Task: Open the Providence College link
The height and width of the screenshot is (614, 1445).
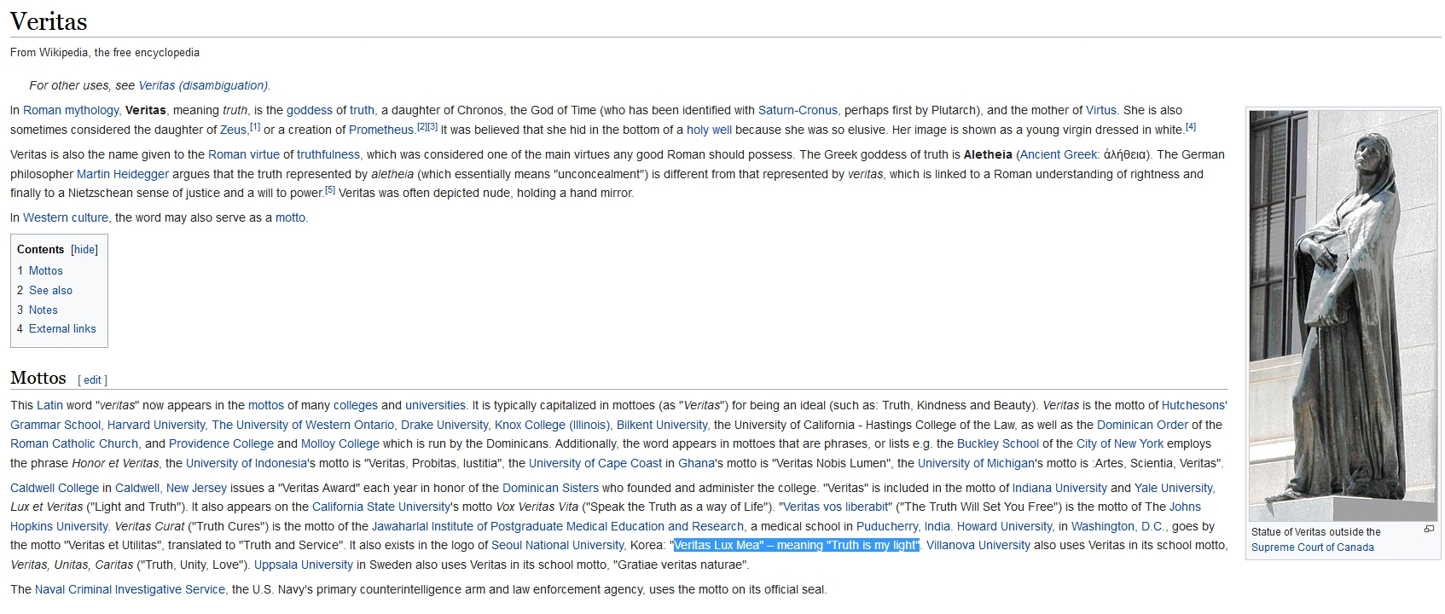Action: tap(221, 444)
